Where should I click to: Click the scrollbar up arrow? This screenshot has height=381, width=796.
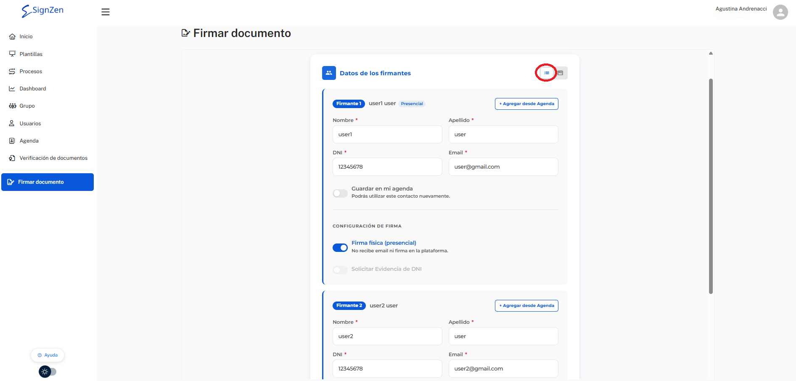click(x=711, y=53)
